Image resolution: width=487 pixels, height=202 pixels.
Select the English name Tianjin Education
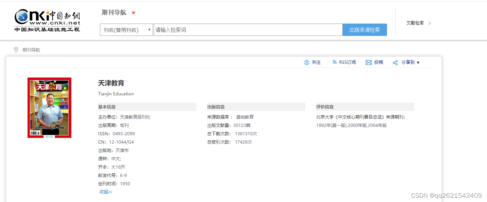[116, 94]
